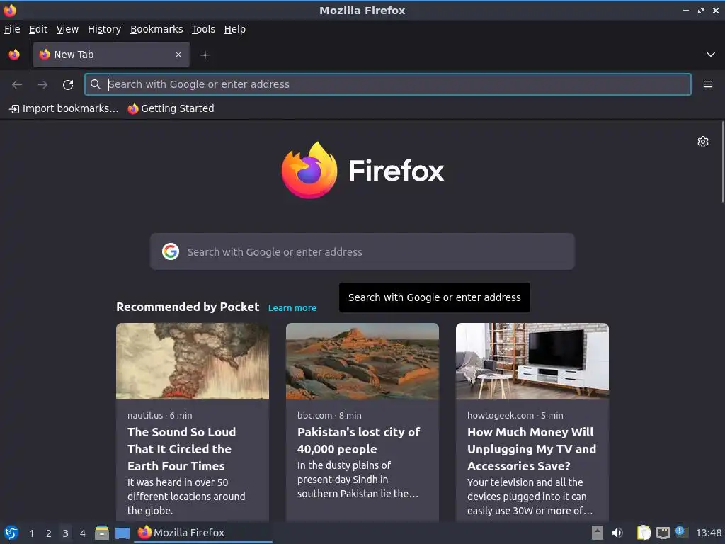
Task: Open the desert ruins article thumbnail
Action: (362, 361)
